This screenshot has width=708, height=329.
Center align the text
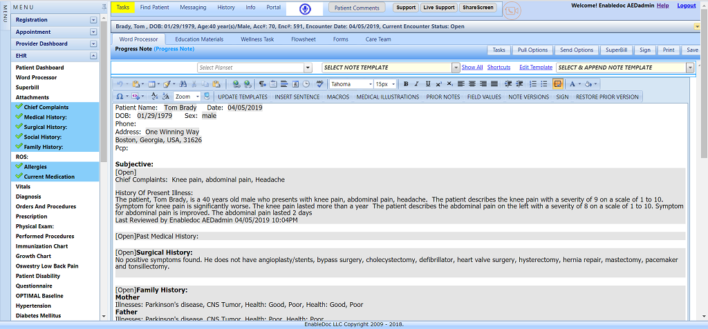tap(472, 84)
